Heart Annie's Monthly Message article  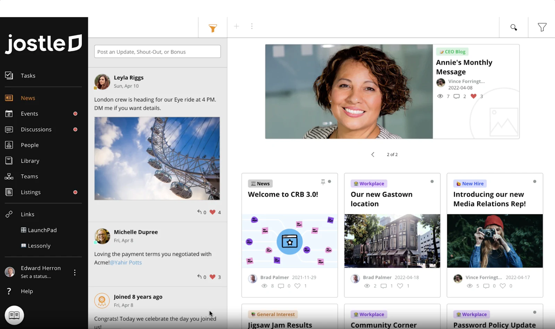tap(473, 96)
